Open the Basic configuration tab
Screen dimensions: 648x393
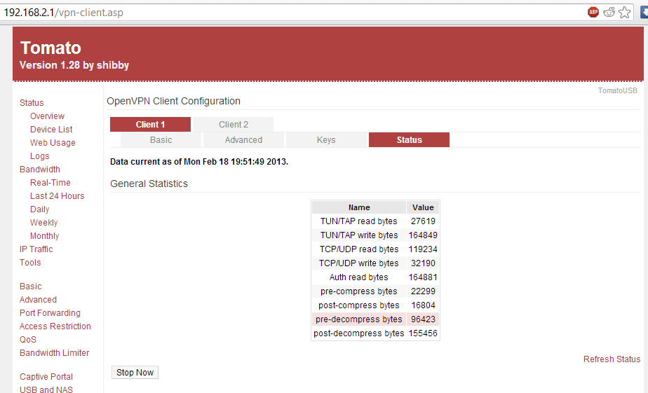pos(161,140)
